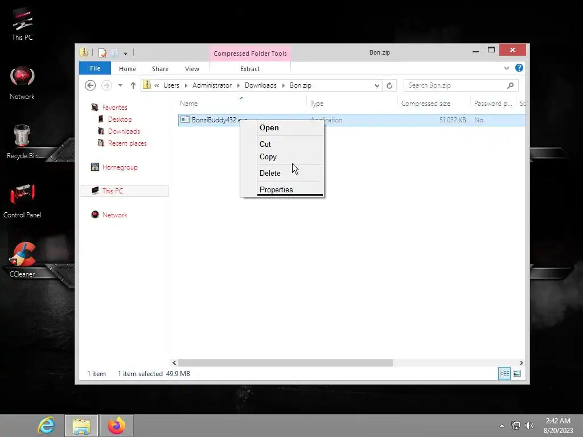This screenshot has width=583, height=437.
Task: Click the horizontal scrollbar thumb
Action: pos(285,362)
